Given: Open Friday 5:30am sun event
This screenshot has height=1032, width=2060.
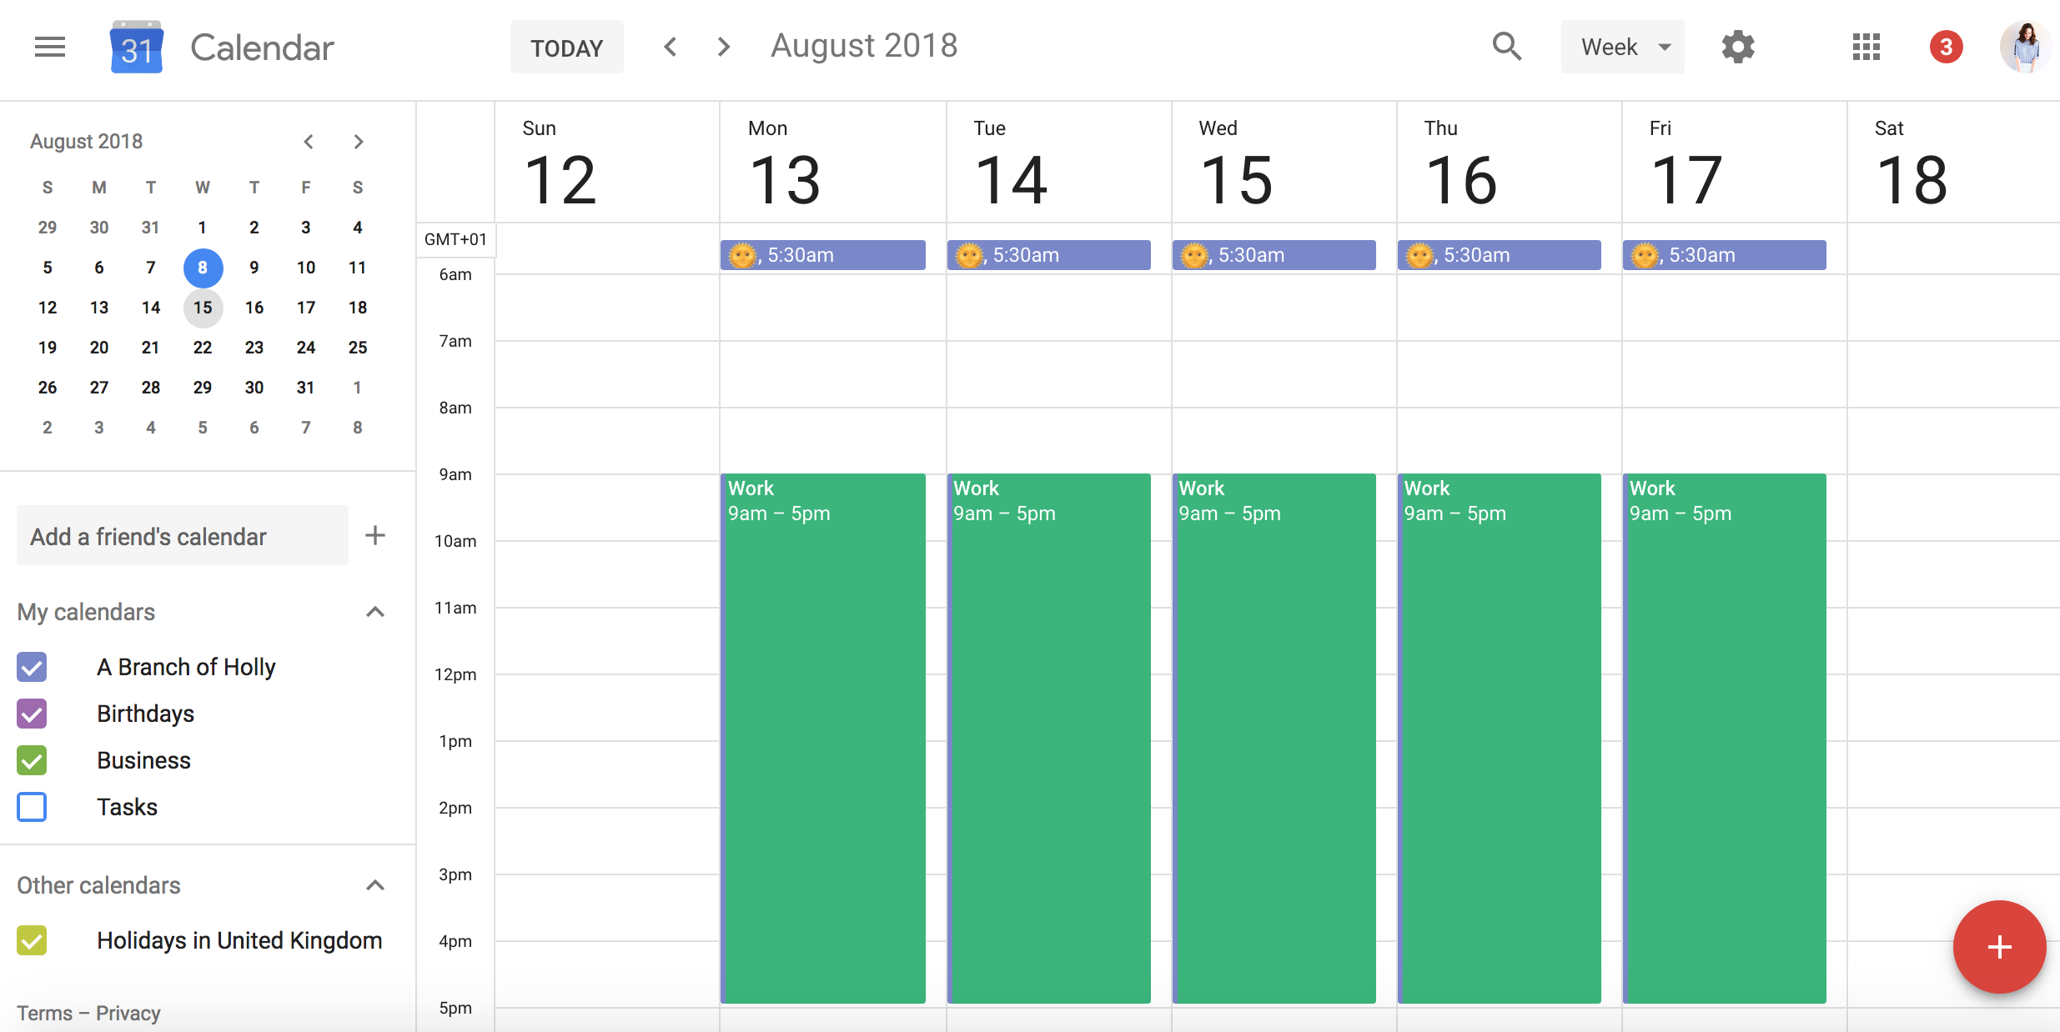Looking at the screenshot, I should click(x=1725, y=255).
